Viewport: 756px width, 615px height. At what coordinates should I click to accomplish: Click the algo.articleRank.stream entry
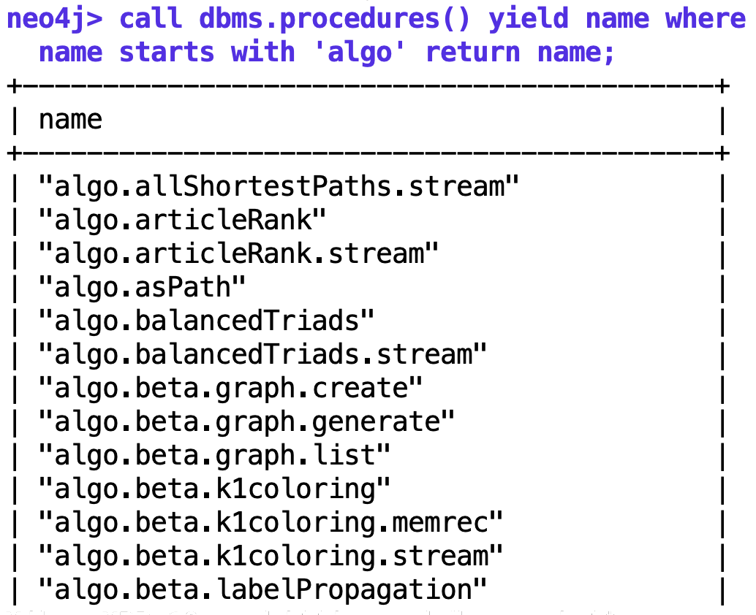coord(238,253)
